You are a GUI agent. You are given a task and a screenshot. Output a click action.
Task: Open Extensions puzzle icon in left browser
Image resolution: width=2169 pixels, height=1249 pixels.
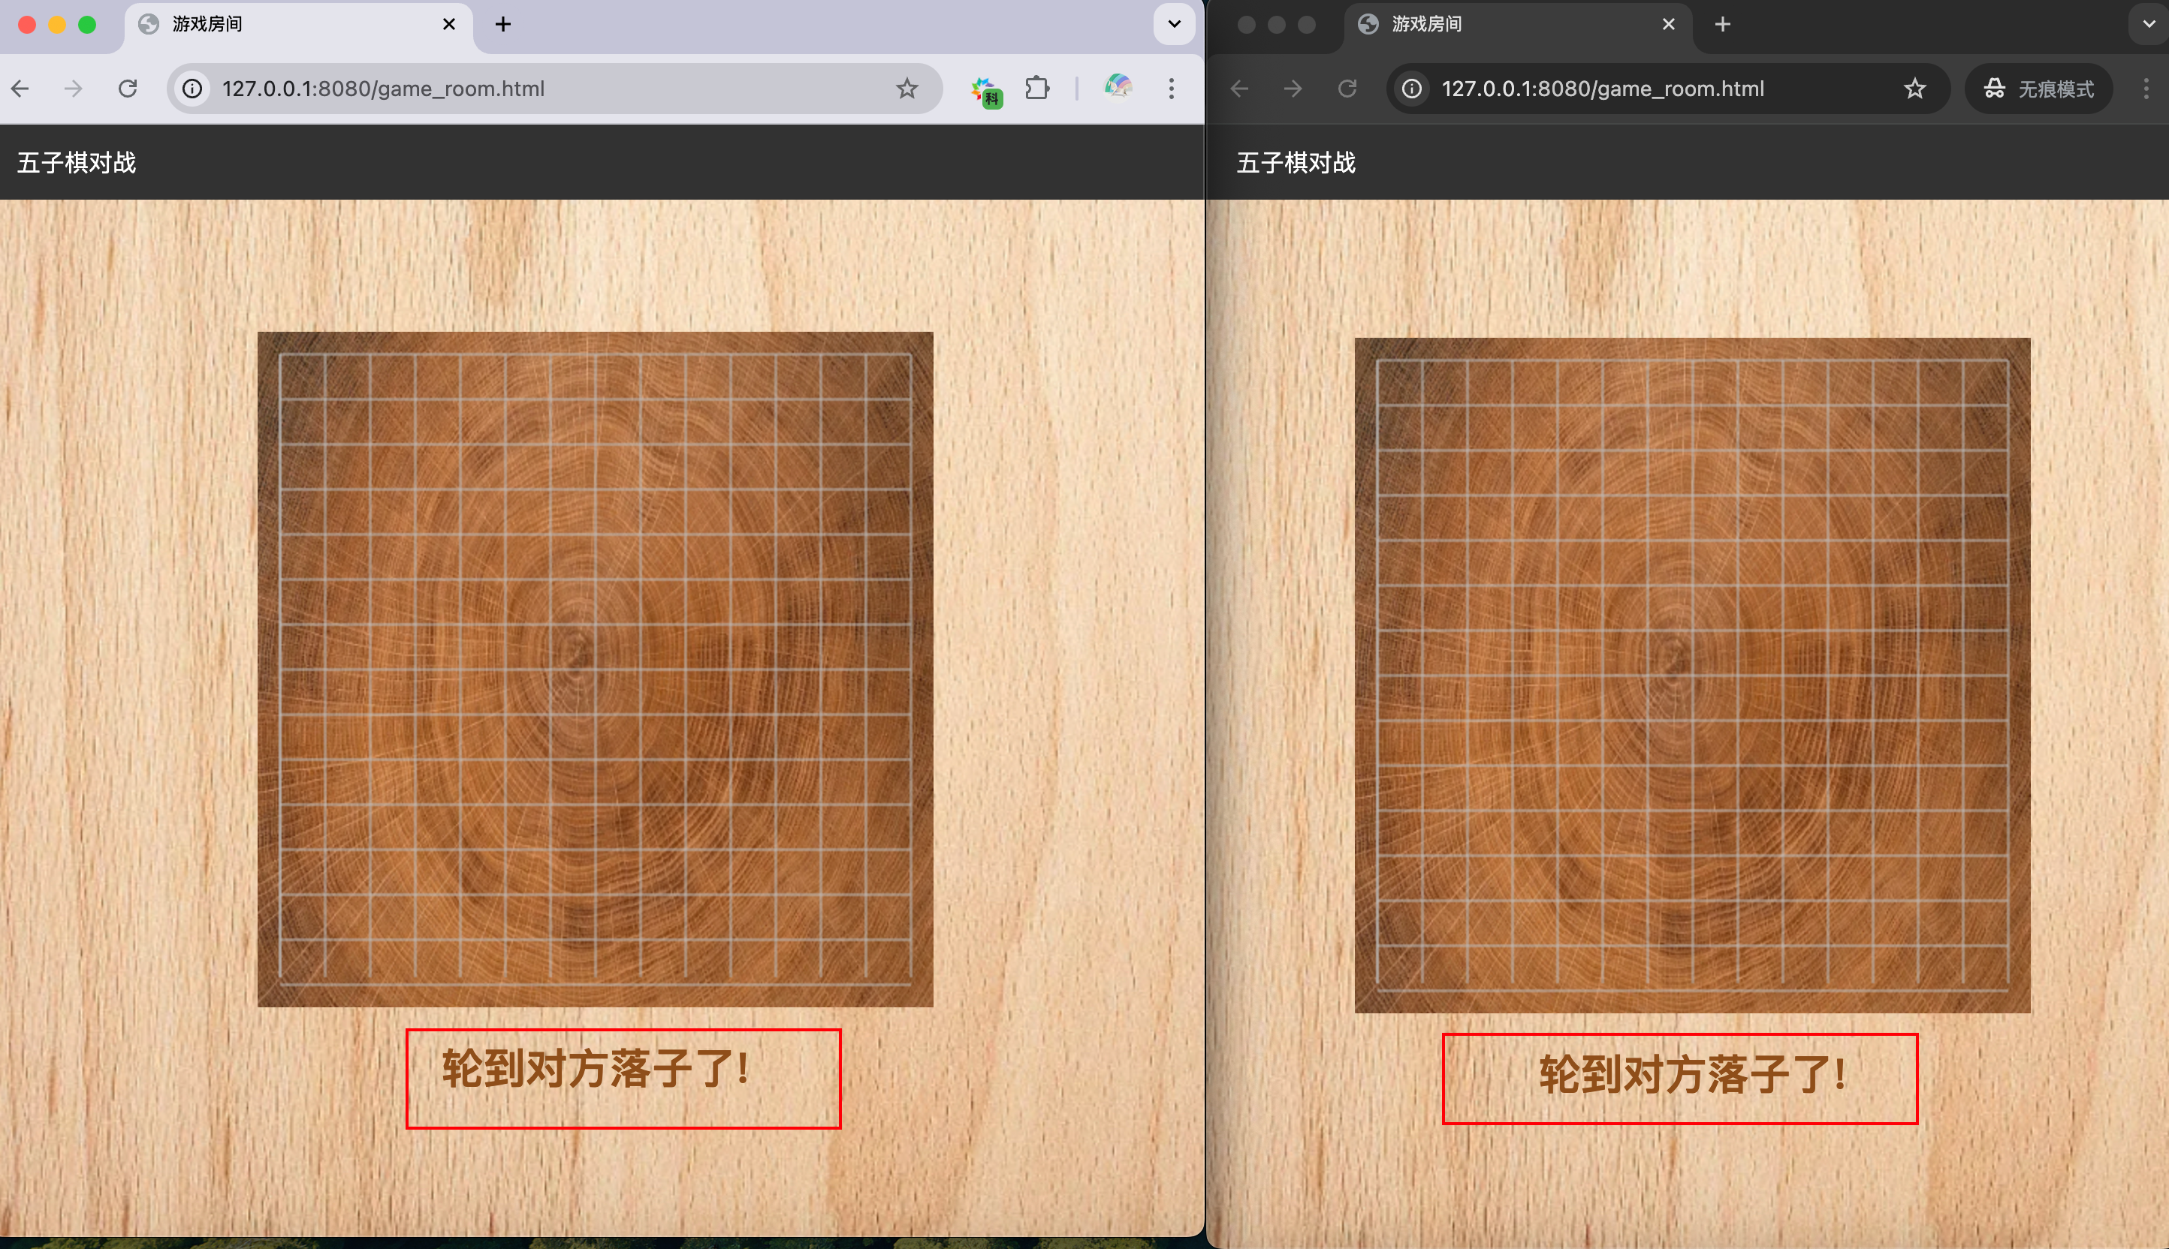1037,89
